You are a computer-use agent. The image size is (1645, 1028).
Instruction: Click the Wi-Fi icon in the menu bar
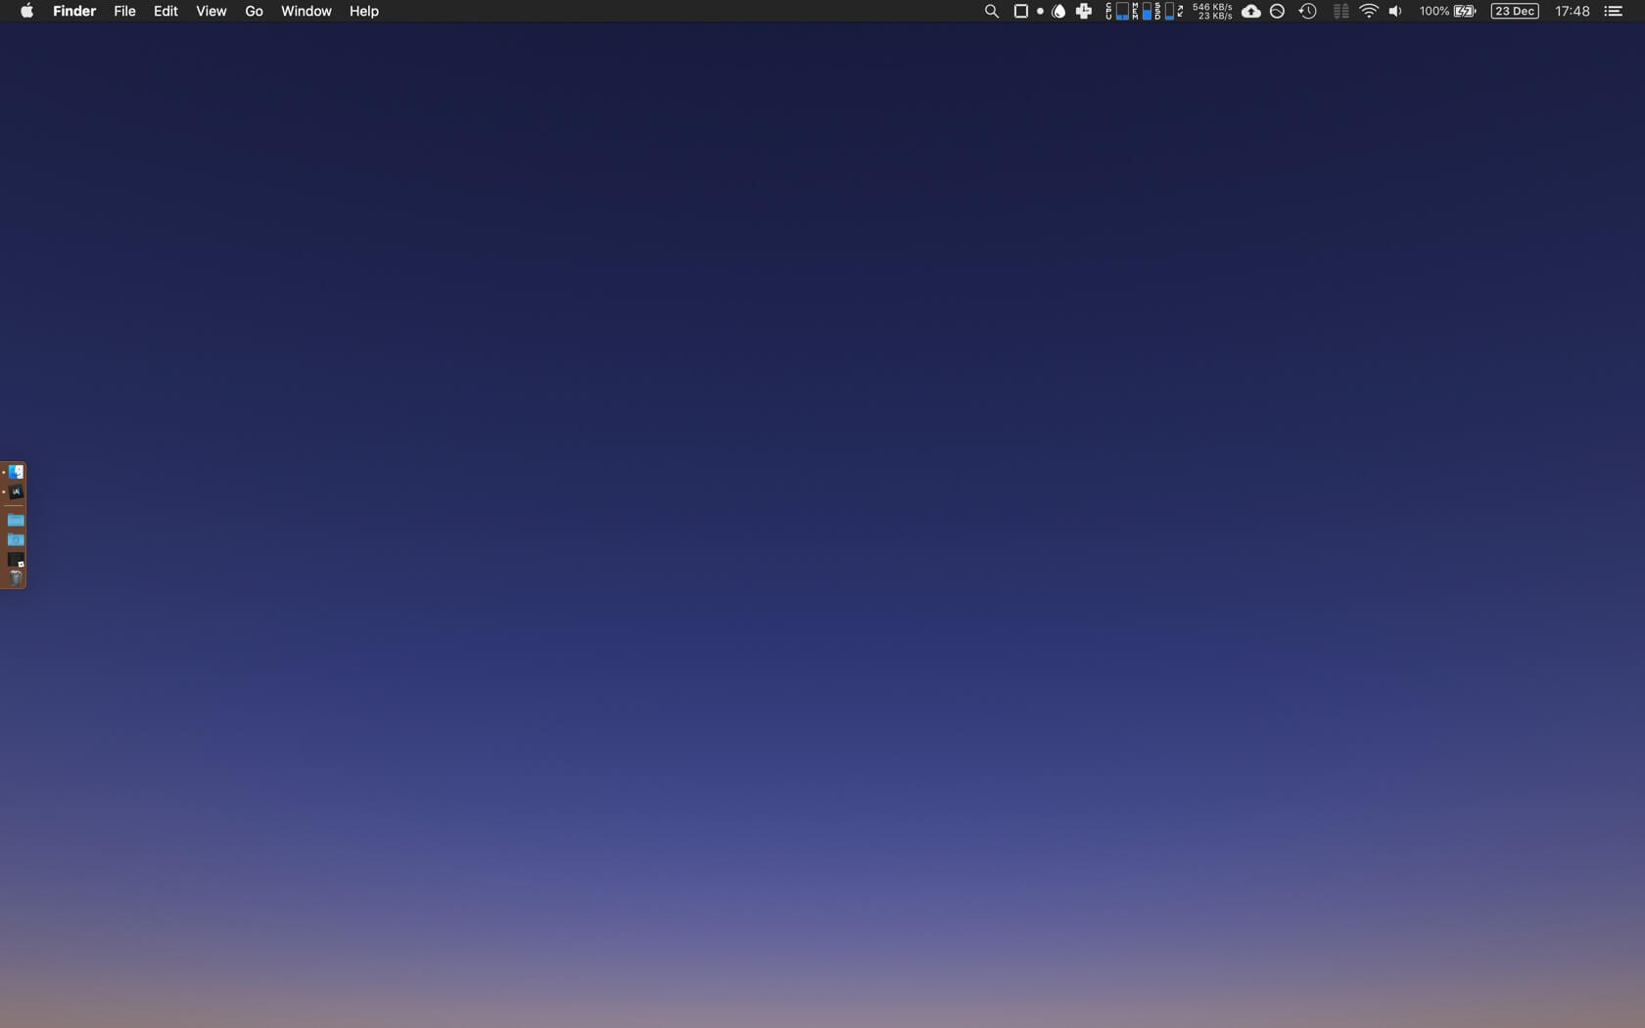[1368, 12]
